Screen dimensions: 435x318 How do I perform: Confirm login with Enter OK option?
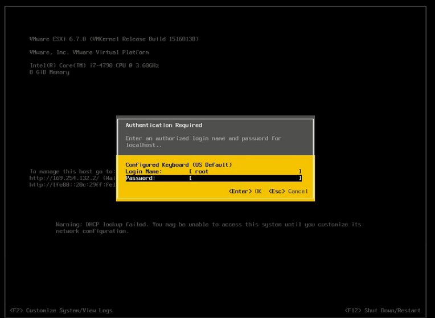245,191
